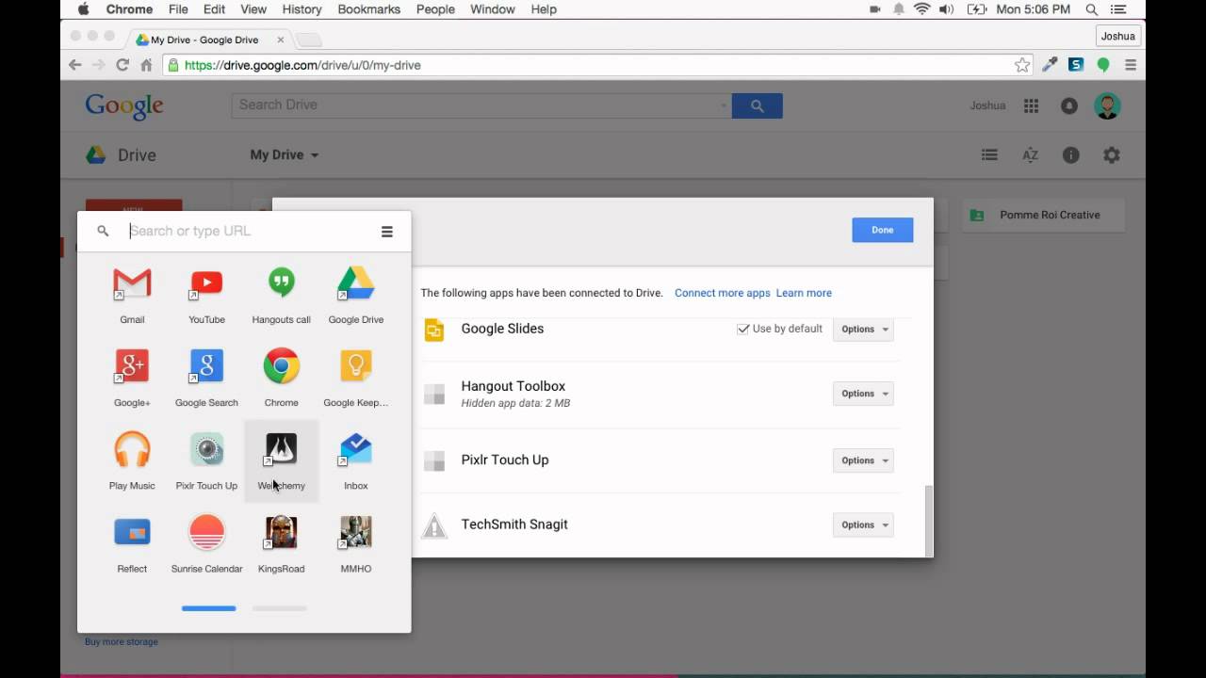Click the Search Drive input field
This screenshot has width=1206, height=678.
click(481, 105)
